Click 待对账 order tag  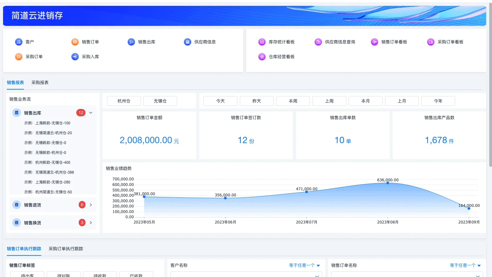(64, 274)
